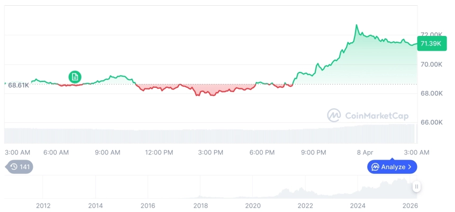This screenshot has height=212, width=455.
Task: Click the 8 Apr date label
Action: [x=365, y=153]
